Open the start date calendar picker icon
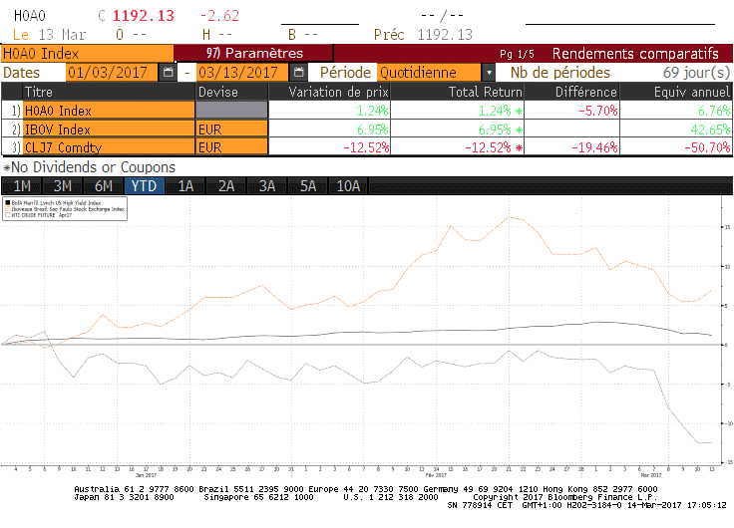Viewport: 734px width, 528px height. (x=169, y=73)
